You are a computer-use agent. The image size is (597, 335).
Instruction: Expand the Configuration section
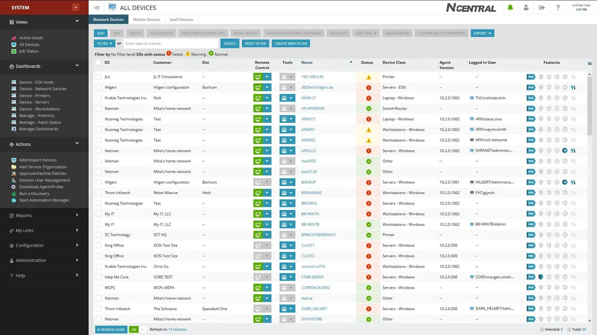click(x=77, y=245)
